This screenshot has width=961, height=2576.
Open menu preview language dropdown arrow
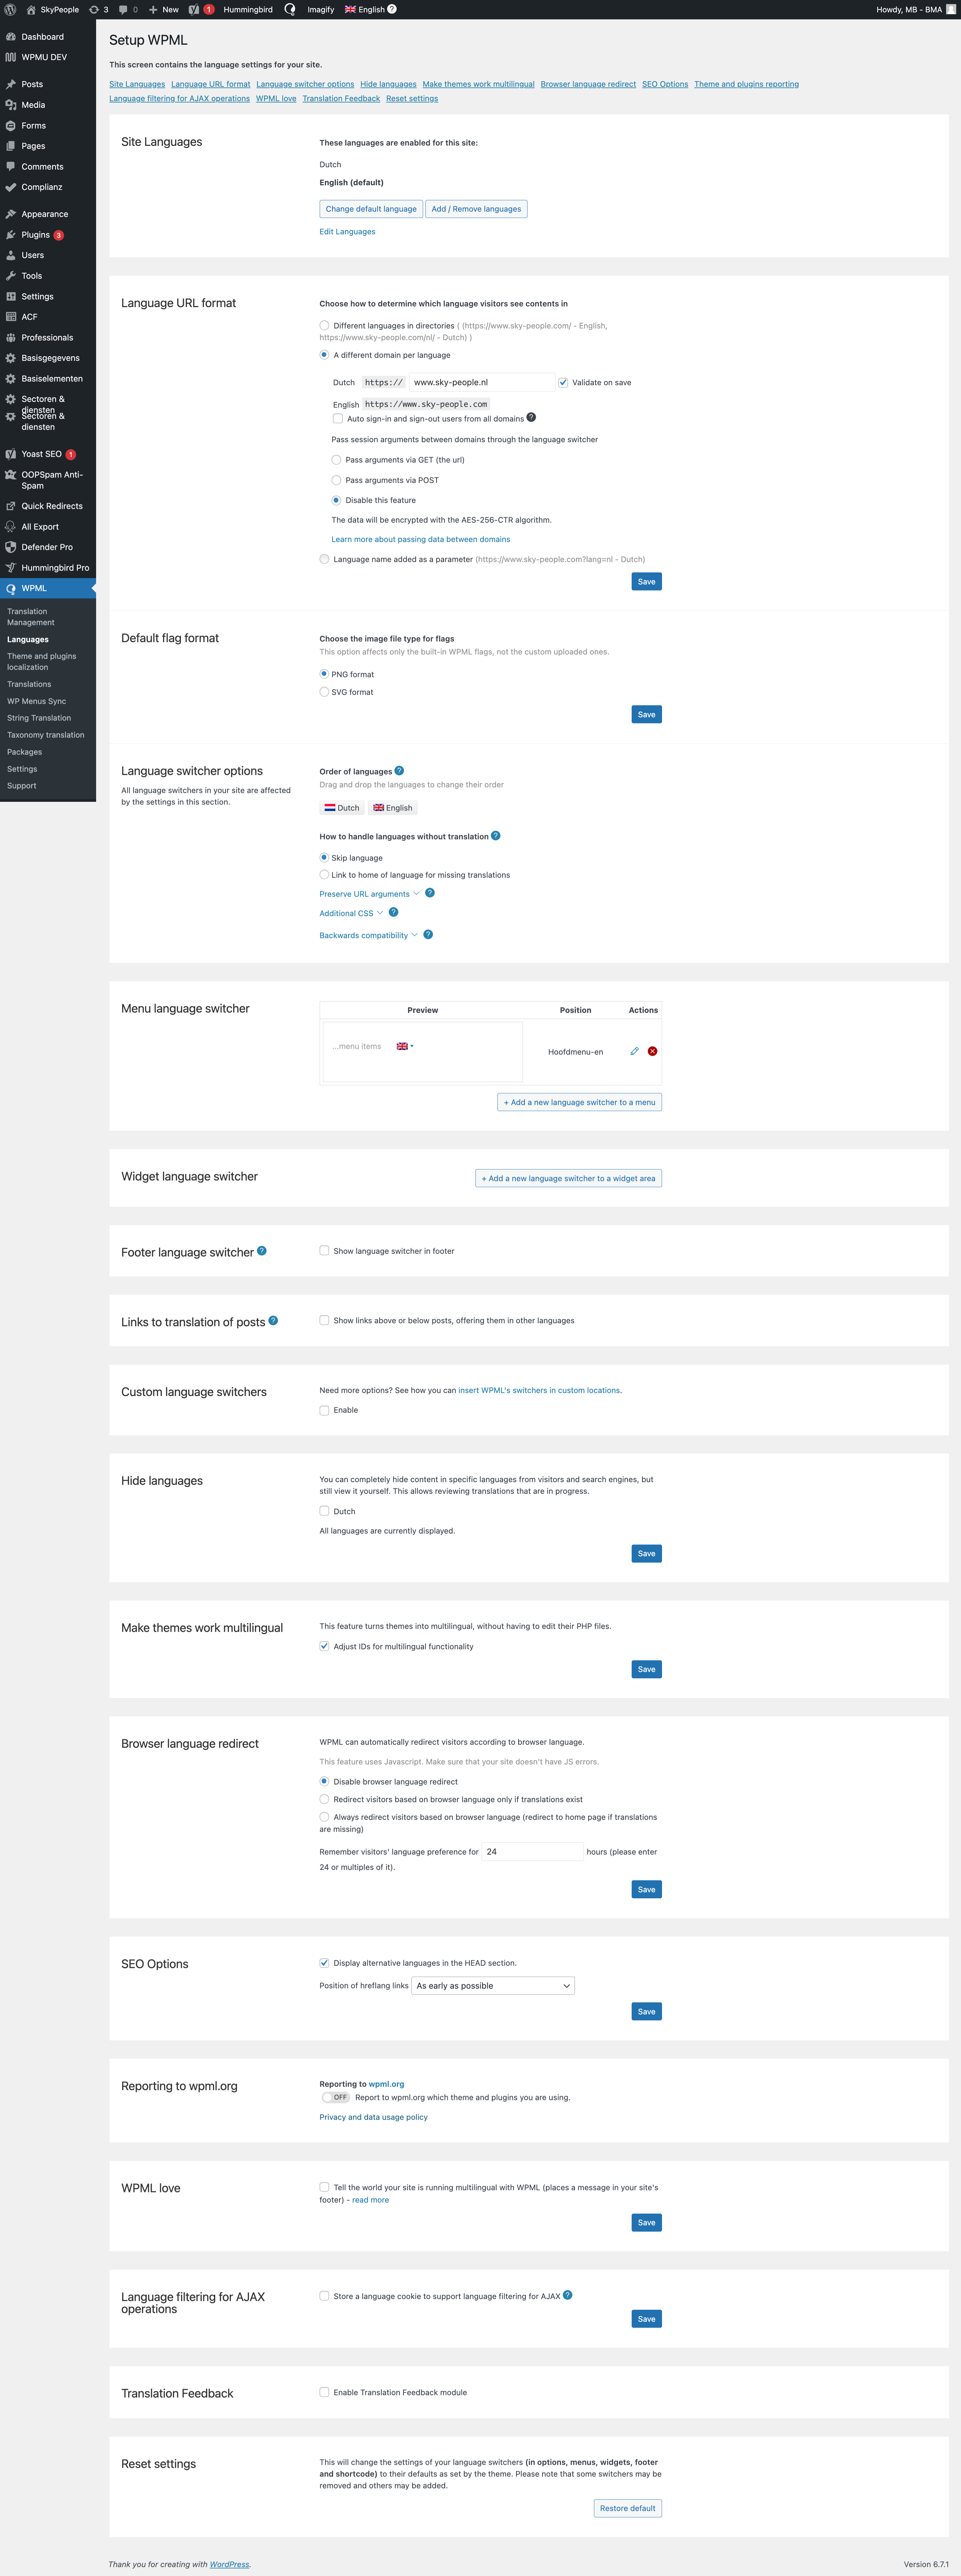pyautogui.click(x=412, y=1046)
